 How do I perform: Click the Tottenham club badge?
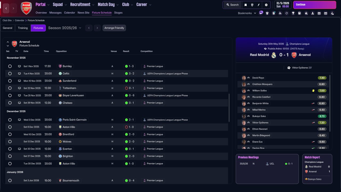(x=60, y=88)
